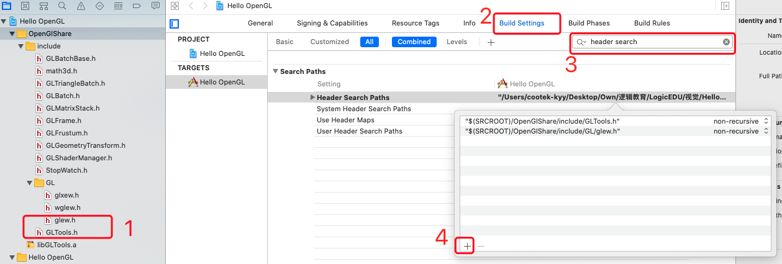Show All build settings
Screen dimensions: 782x264
(370, 42)
